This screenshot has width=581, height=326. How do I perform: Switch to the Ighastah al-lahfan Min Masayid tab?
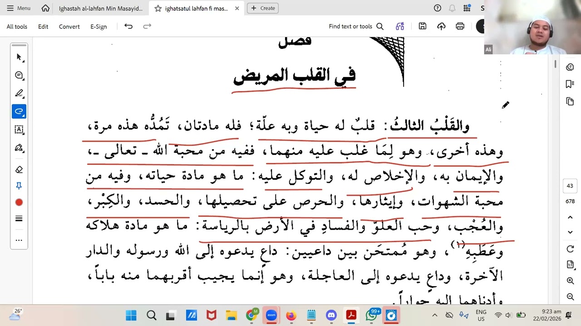point(101,8)
